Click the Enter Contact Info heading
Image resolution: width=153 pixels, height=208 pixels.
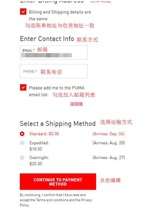pyautogui.click(x=47, y=39)
